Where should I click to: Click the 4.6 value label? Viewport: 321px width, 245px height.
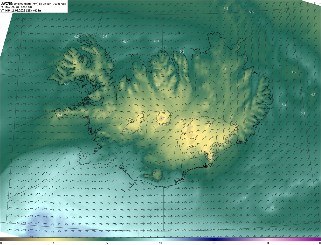point(293,72)
